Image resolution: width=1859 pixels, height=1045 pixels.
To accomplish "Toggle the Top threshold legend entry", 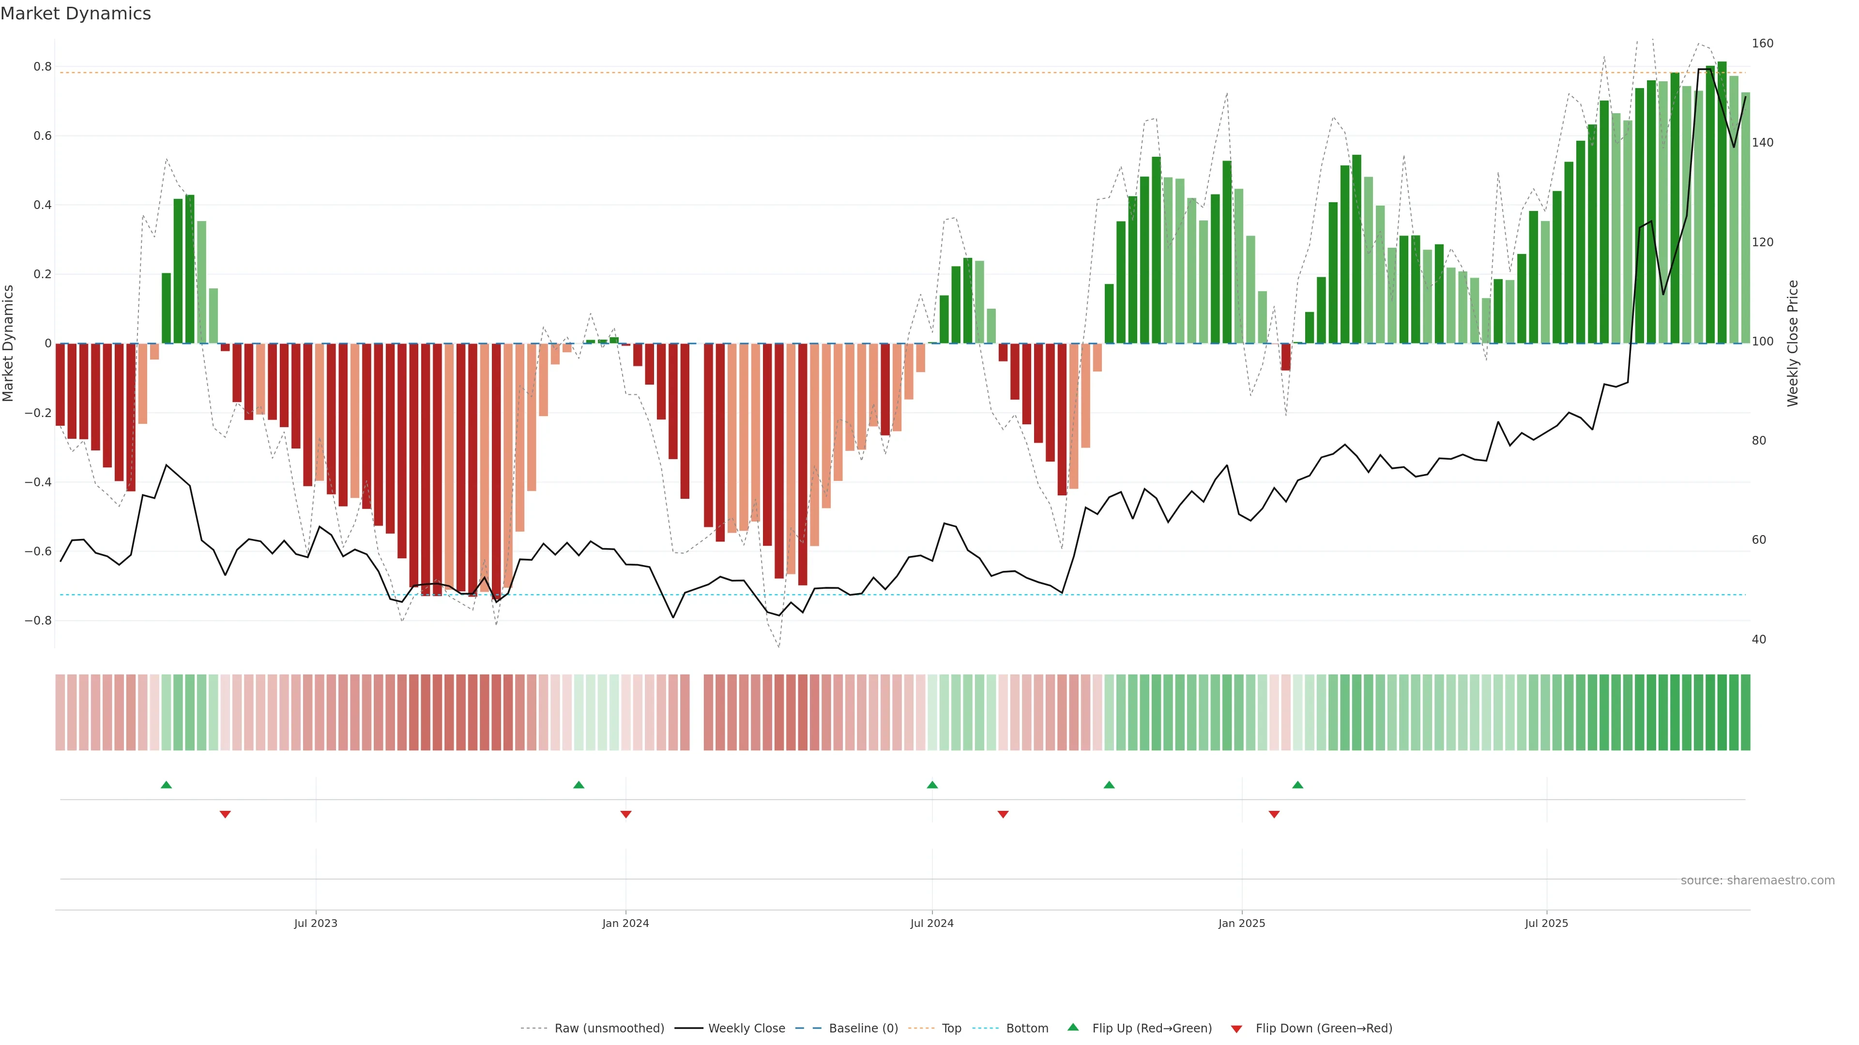I will pos(951,1028).
